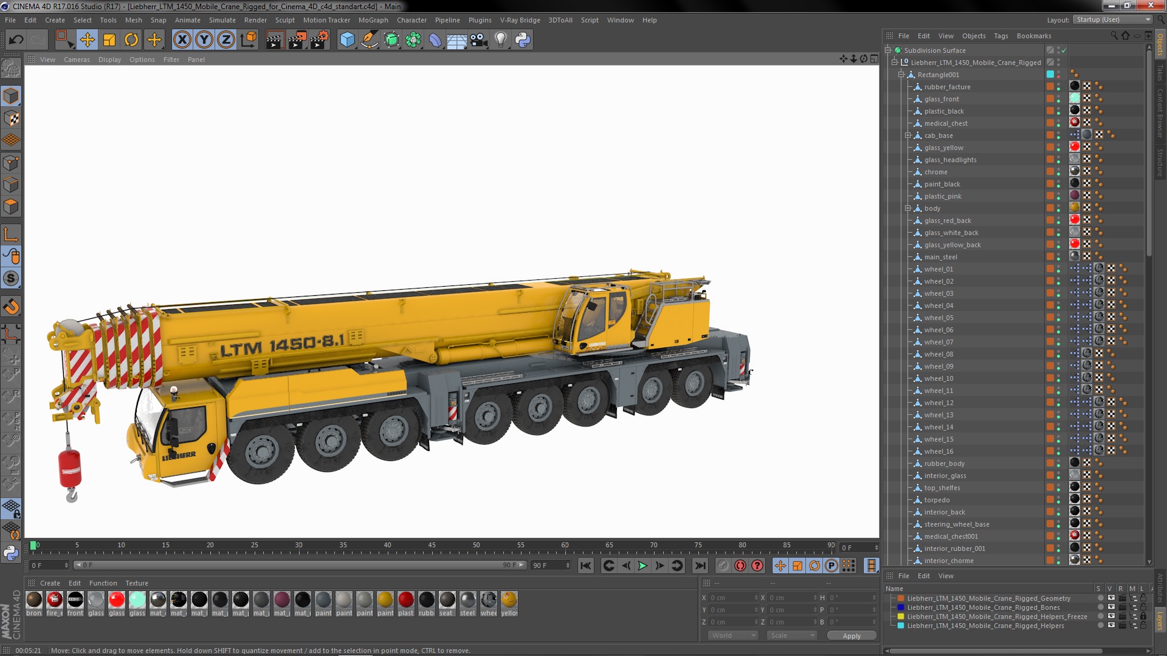Click frame 45 on the timeline
Viewport: 1167px width, 656px height.
coord(432,546)
